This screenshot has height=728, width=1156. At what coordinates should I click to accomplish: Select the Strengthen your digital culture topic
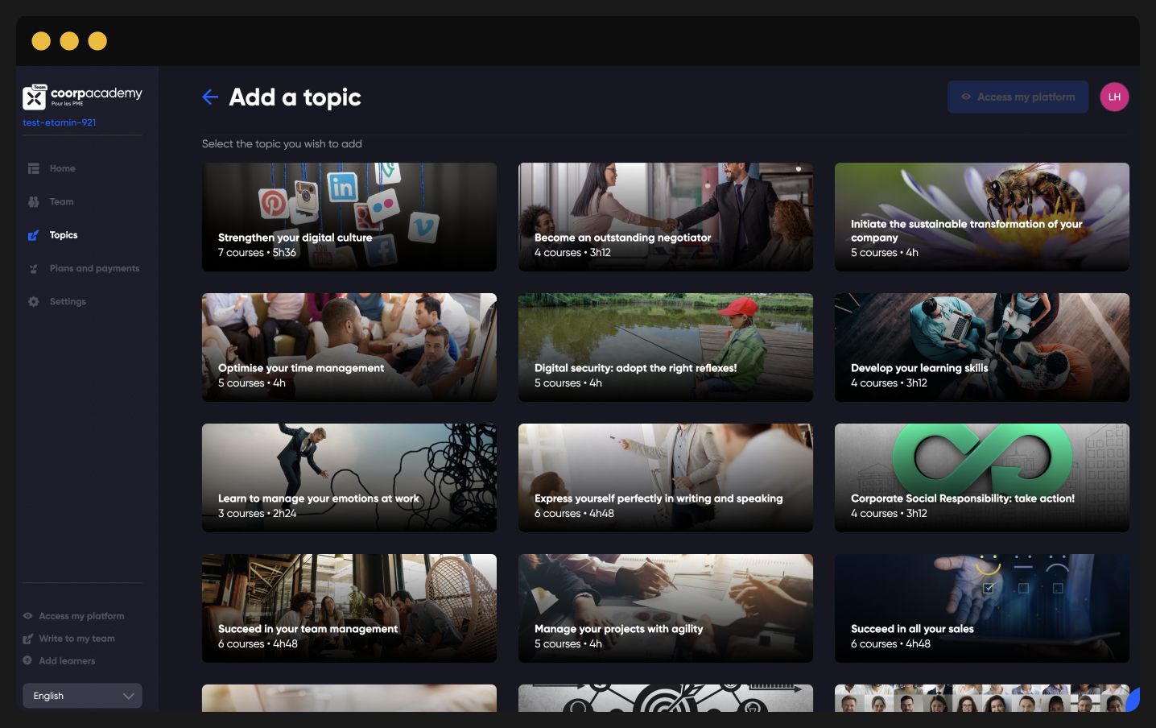point(349,217)
